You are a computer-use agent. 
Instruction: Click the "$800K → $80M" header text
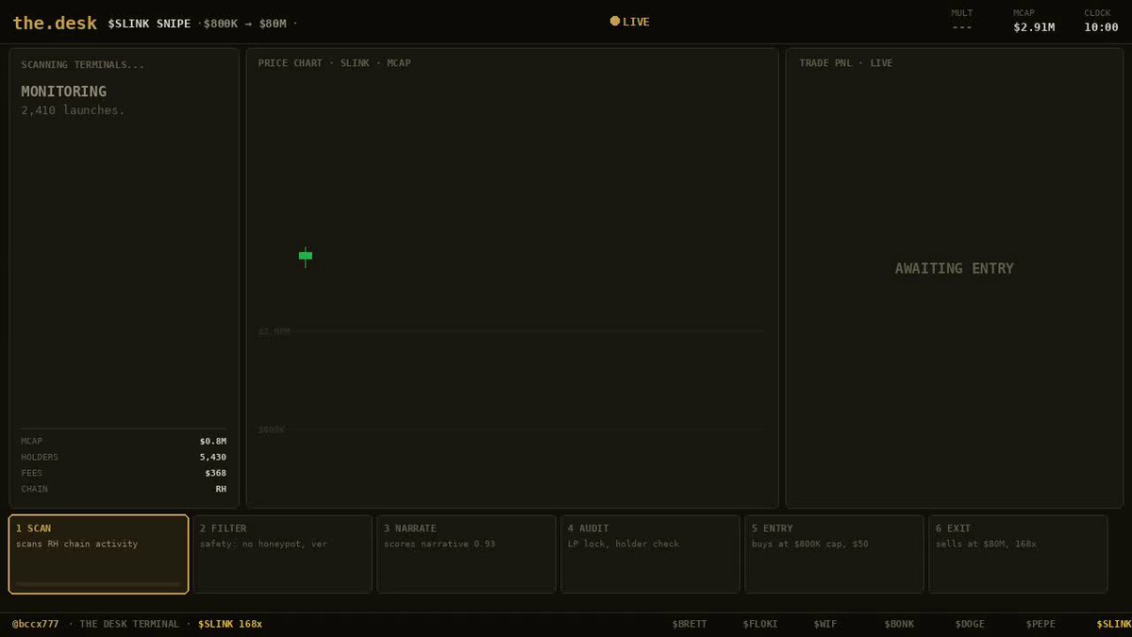point(244,23)
